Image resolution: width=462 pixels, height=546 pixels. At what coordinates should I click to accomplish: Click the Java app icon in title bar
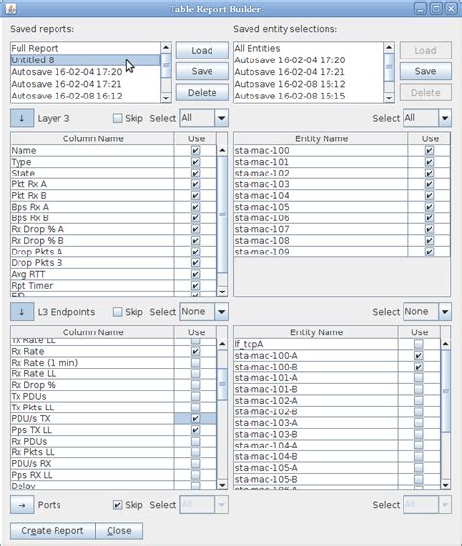11,9
